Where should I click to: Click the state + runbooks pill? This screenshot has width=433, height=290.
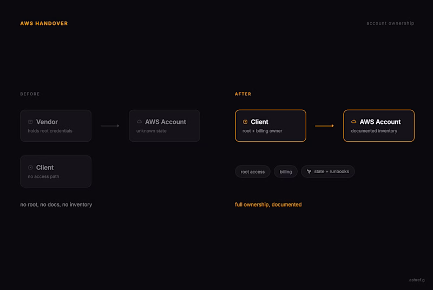point(327,172)
